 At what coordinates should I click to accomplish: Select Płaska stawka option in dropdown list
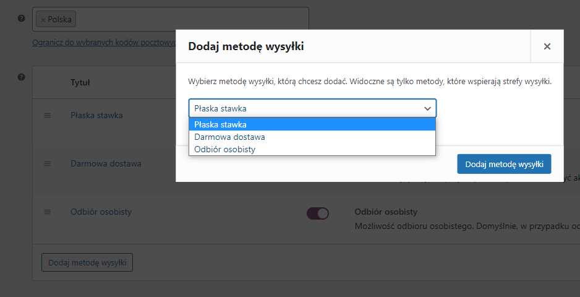(312, 124)
